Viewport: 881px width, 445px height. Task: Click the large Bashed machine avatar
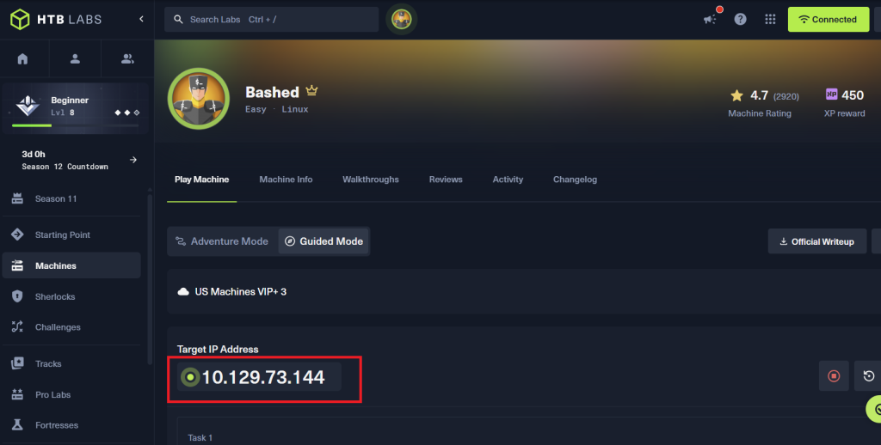point(199,99)
